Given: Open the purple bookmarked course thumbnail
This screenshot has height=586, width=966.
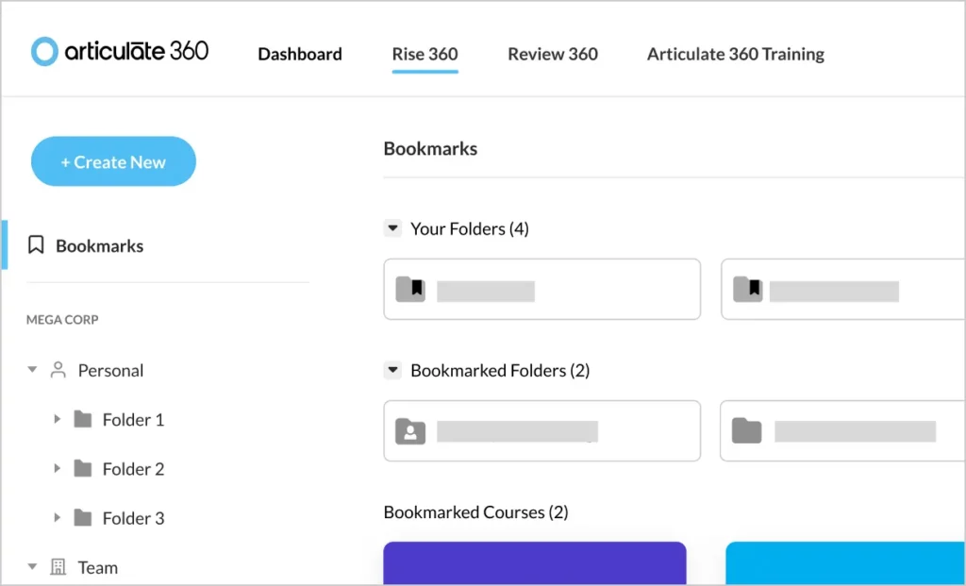Looking at the screenshot, I should (x=534, y=563).
